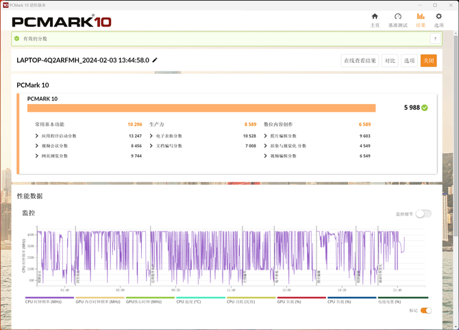This screenshot has width=459, height=330.
Task: Toggle CPU 时钟频率 (MHz) legend series
Action: 49,300
